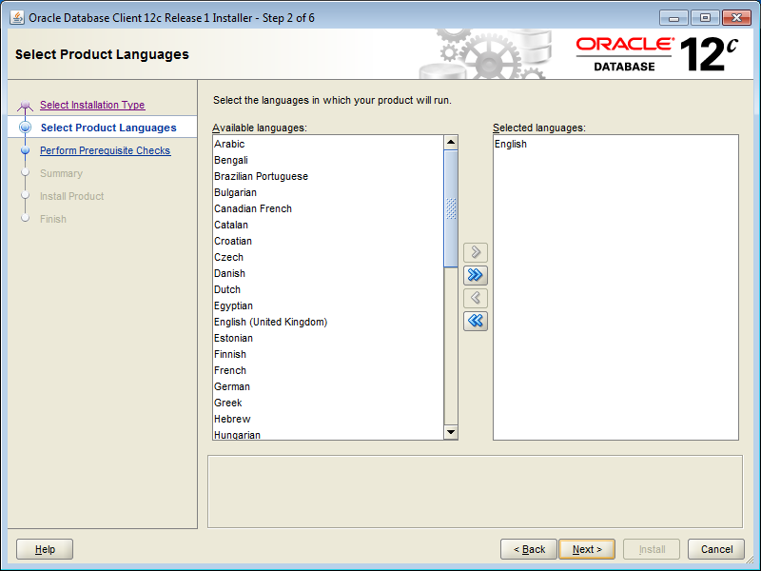This screenshot has width=761, height=571.
Task: Click the add selected language arrow button
Action: coord(475,252)
